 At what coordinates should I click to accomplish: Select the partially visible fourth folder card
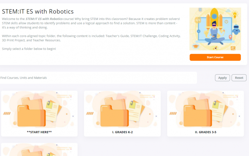pos(39,149)
